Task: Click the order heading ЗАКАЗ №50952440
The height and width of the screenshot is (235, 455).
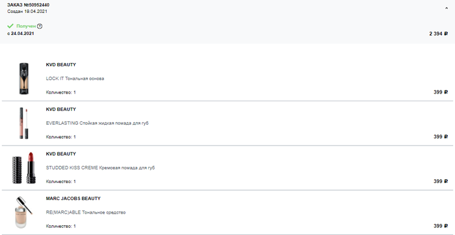Action: [x=28, y=5]
